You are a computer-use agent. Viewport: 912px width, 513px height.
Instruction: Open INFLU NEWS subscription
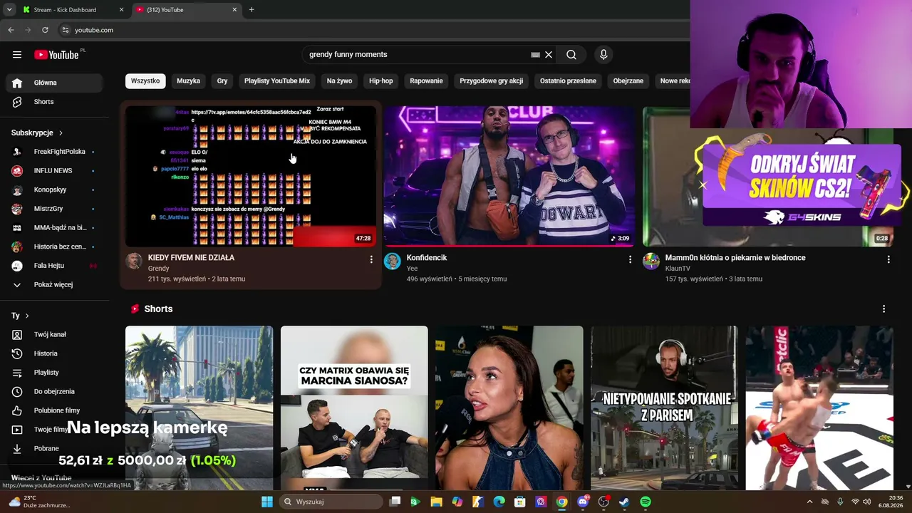point(56,171)
